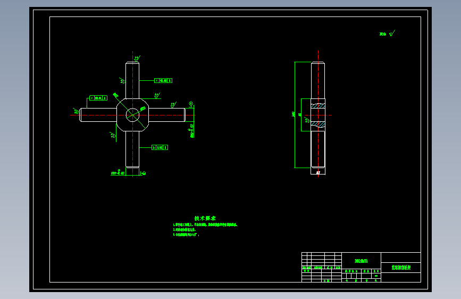Select the bottom arm's geometric tolerance frame

pos(160,147)
